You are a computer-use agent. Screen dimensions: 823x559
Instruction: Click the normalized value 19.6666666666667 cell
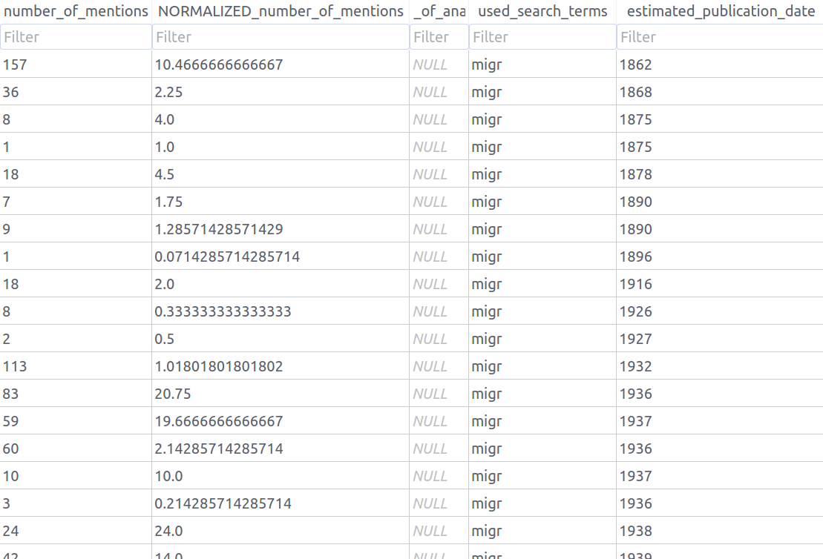coord(281,421)
